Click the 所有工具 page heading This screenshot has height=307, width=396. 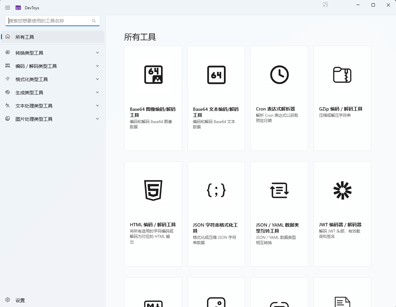click(140, 37)
